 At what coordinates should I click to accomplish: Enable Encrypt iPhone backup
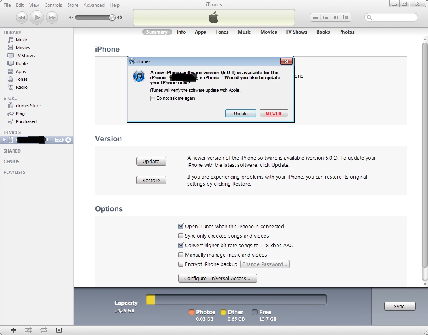click(x=181, y=264)
